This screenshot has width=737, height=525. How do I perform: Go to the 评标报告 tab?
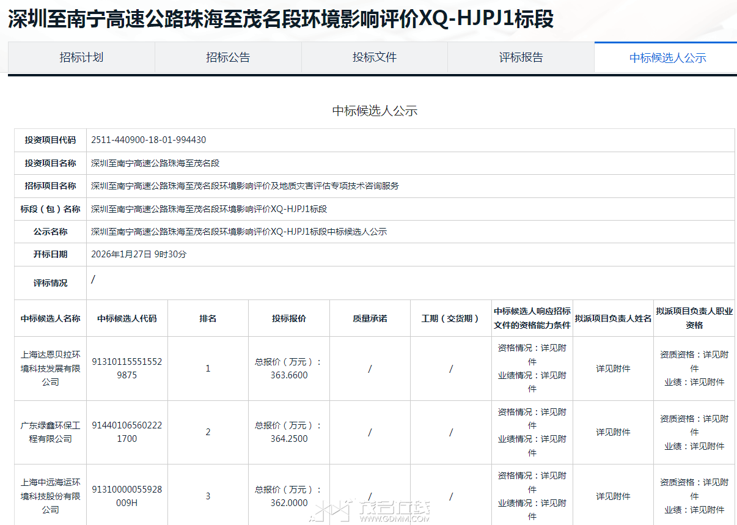(x=521, y=57)
